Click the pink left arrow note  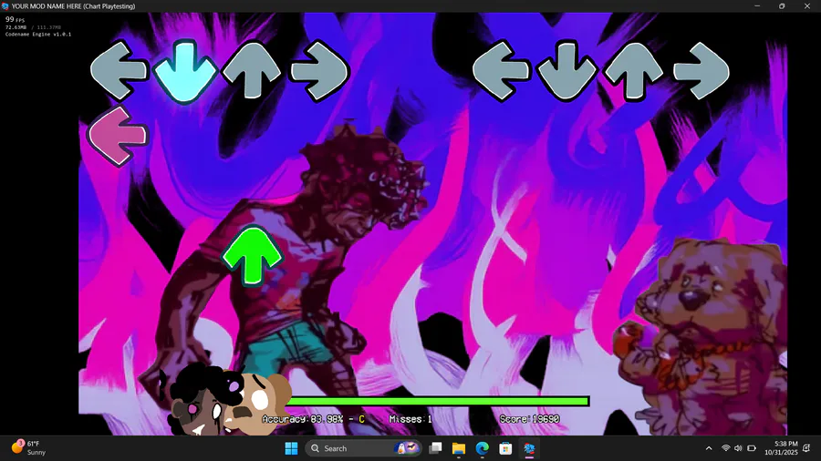(x=118, y=137)
